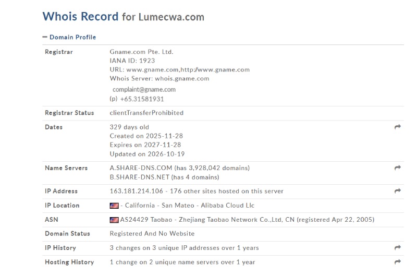
Task: Click Updated on 2026-10-19 date
Action: (x=147, y=154)
